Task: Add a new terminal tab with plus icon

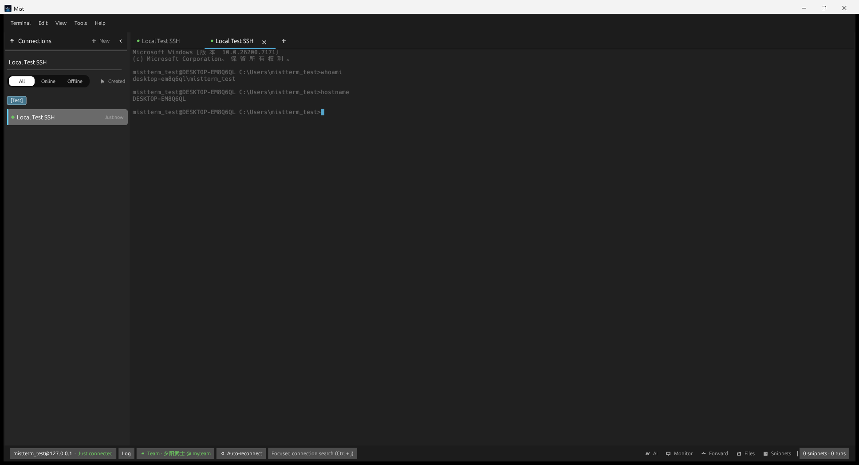Action: pyautogui.click(x=284, y=41)
